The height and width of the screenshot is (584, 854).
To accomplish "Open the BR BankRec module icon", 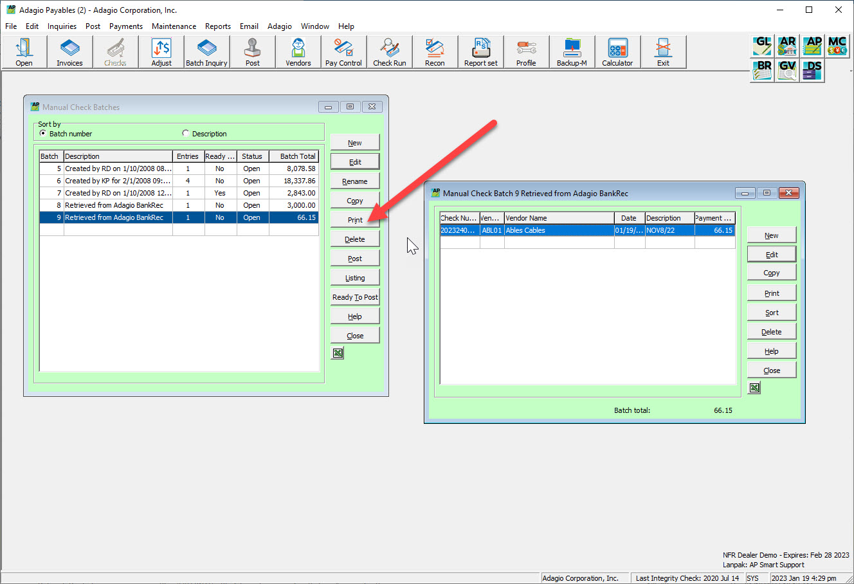I will (x=763, y=69).
